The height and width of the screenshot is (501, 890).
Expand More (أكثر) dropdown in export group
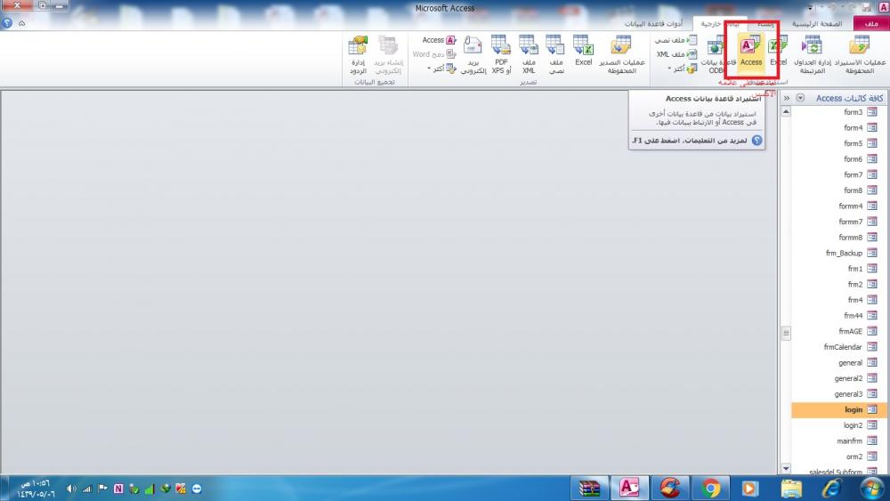click(x=442, y=69)
